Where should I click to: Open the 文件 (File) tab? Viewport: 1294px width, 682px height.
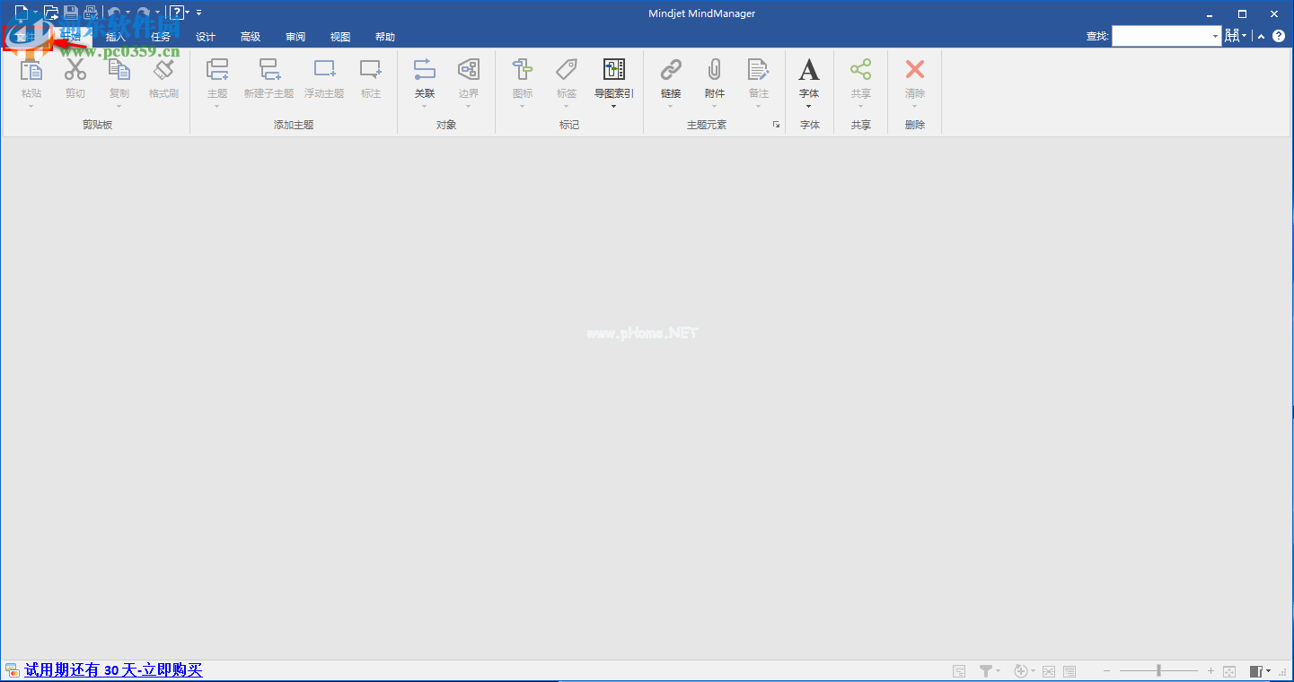coord(27,37)
